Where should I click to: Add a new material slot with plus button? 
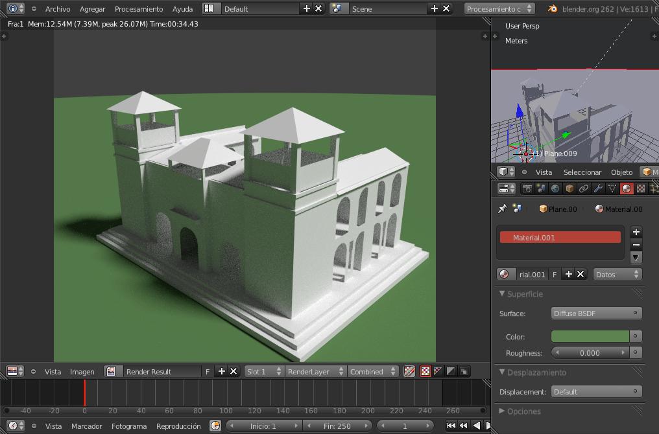[x=636, y=232]
